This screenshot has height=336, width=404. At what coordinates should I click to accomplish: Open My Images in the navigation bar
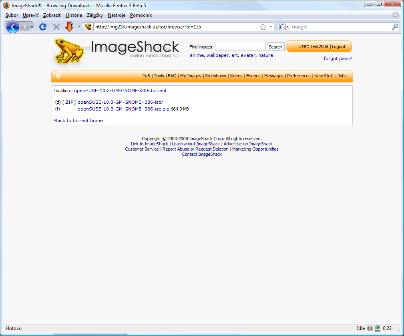tap(191, 76)
